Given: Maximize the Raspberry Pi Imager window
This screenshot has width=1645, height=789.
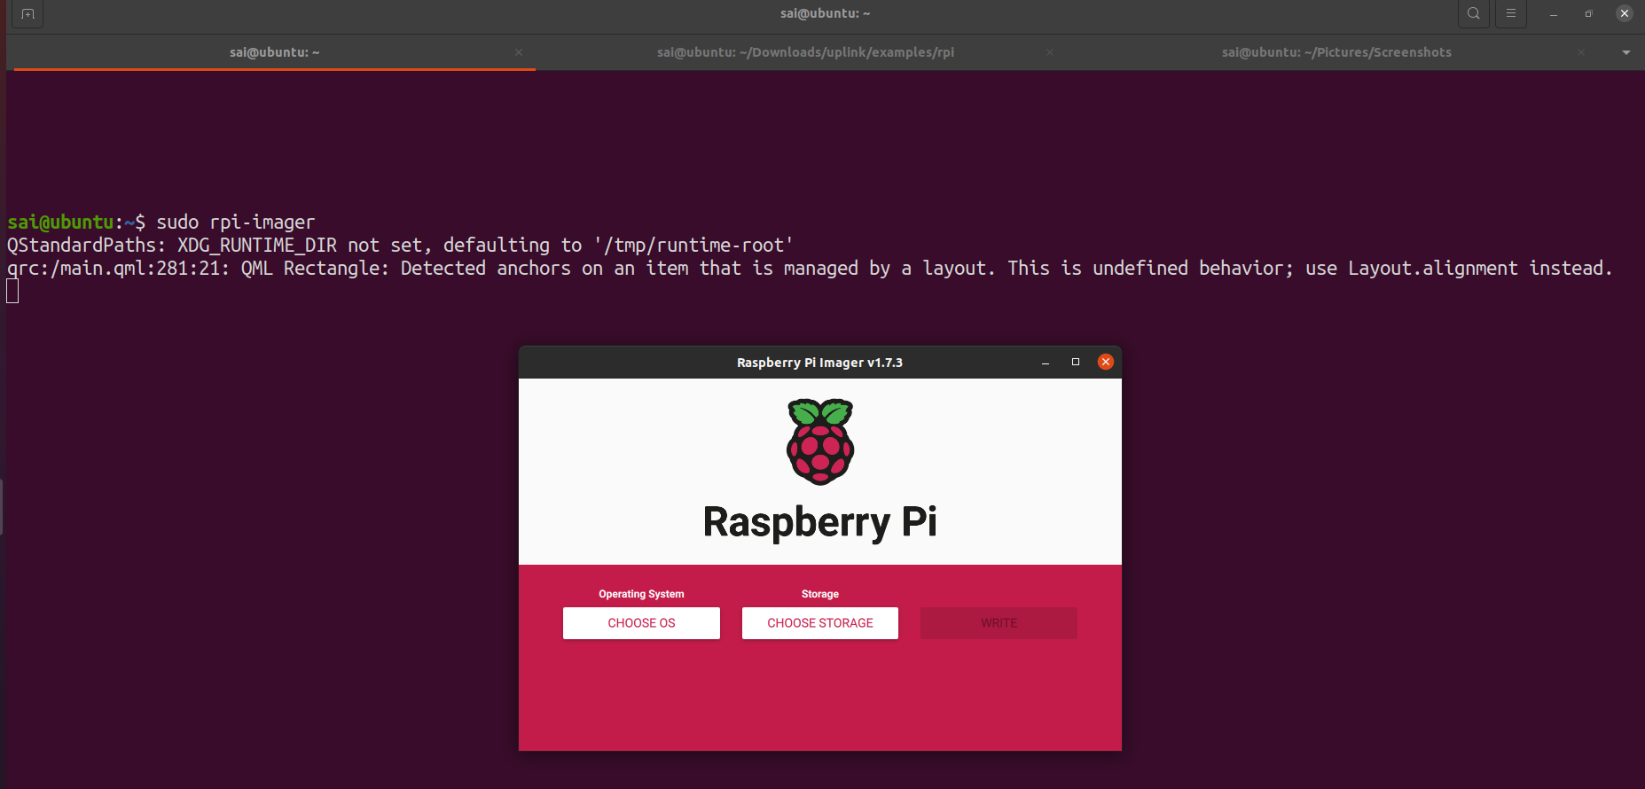Looking at the screenshot, I should pyautogui.click(x=1076, y=362).
